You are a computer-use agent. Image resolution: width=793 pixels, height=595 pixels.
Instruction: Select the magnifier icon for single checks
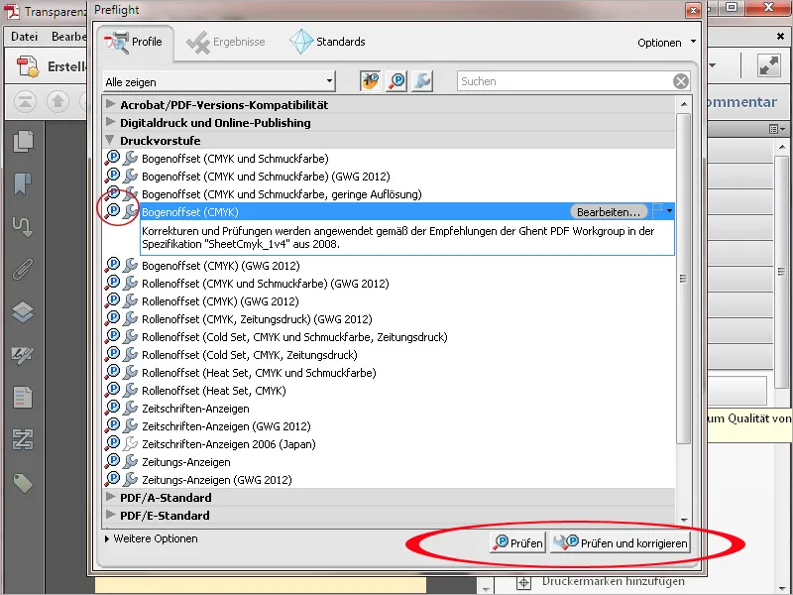click(x=395, y=81)
